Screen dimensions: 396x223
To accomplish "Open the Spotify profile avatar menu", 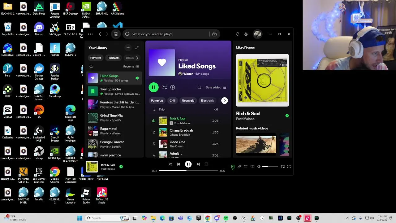I will pyautogui.click(x=257, y=34).
